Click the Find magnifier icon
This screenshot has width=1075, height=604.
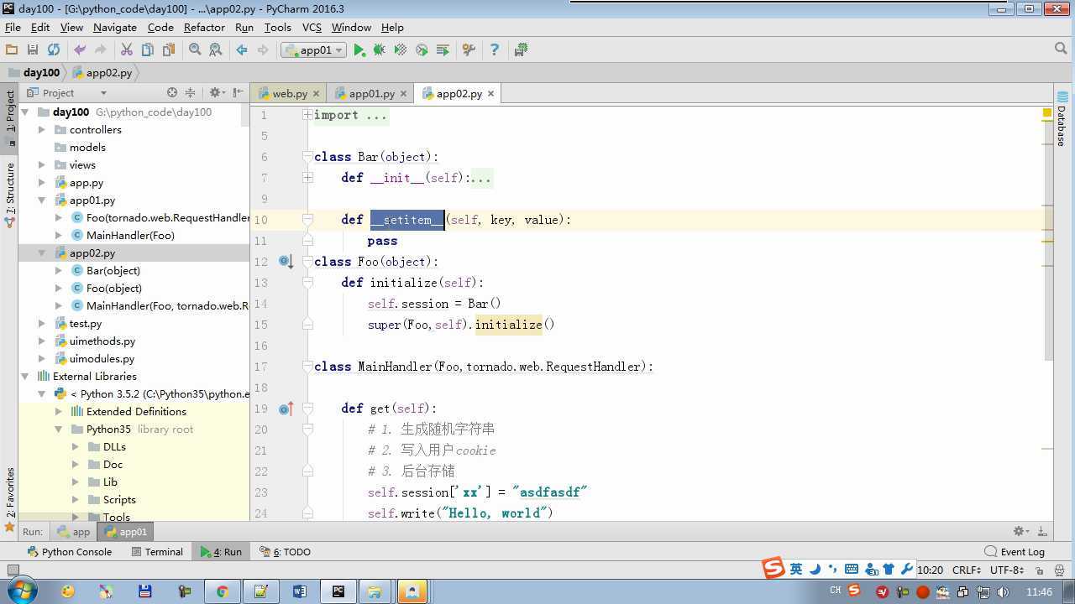pyautogui.click(x=195, y=50)
